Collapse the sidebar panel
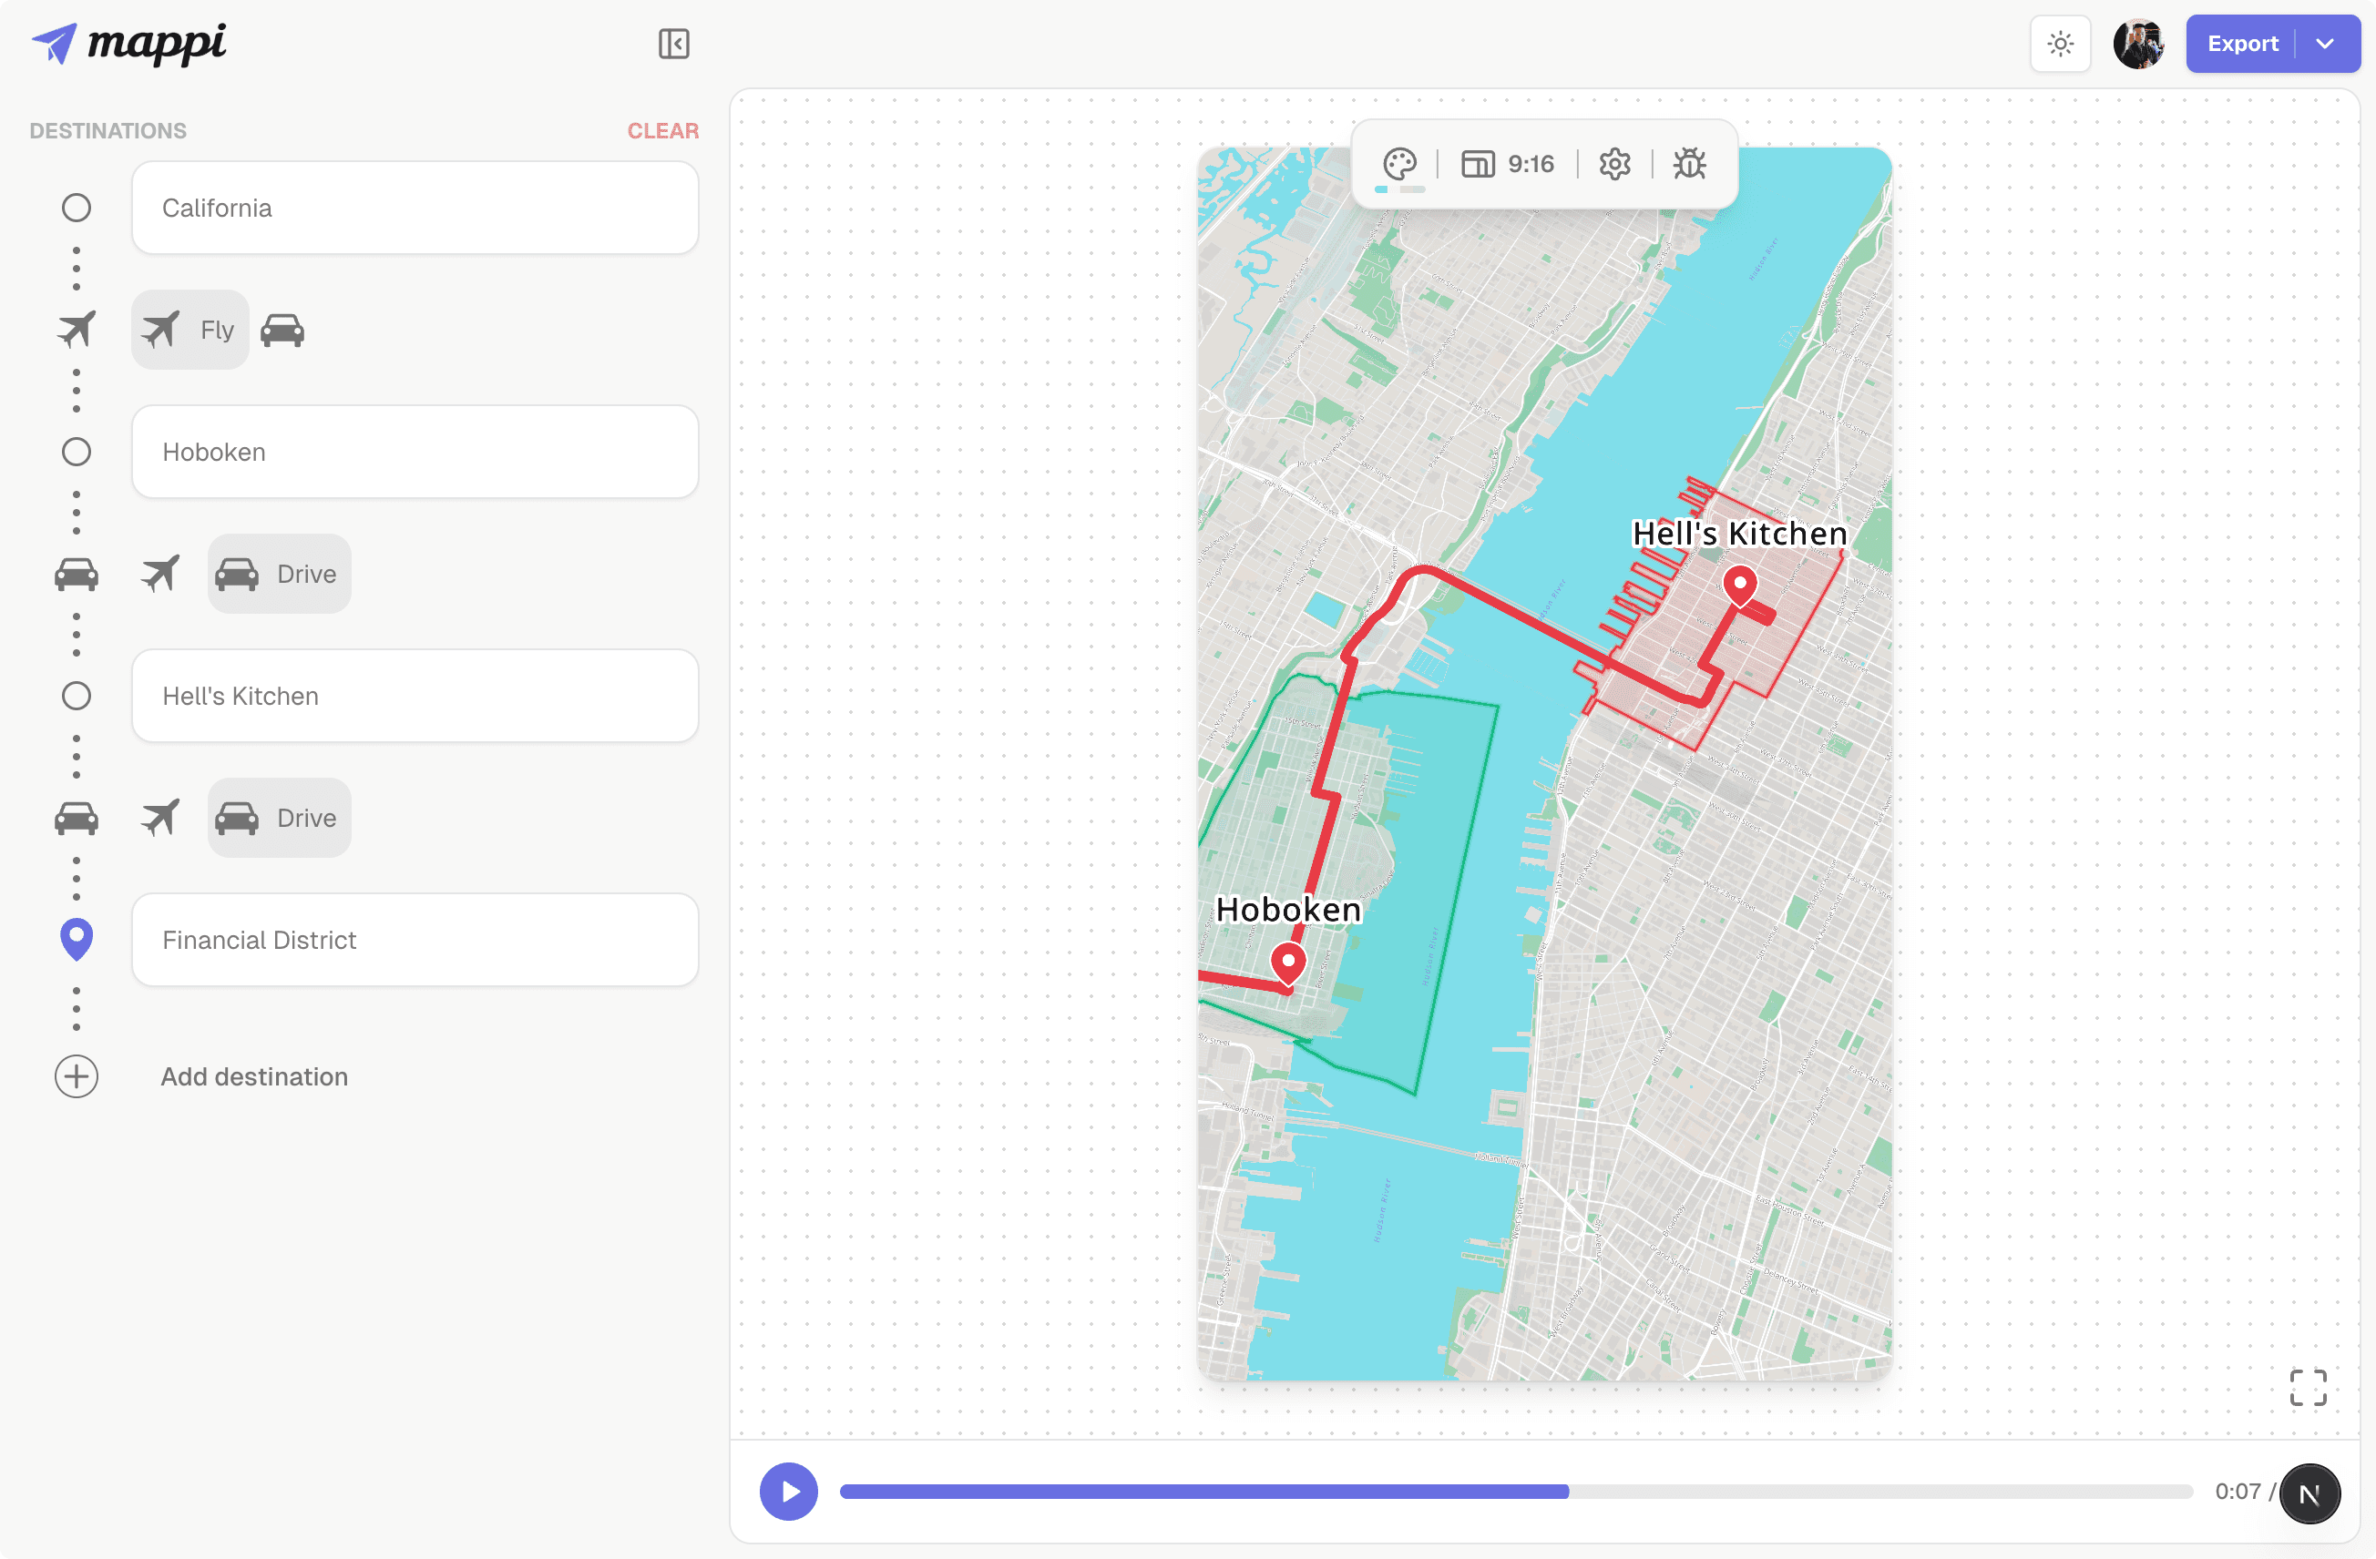This screenshot has height=1559, width=2376. [673, 44]
